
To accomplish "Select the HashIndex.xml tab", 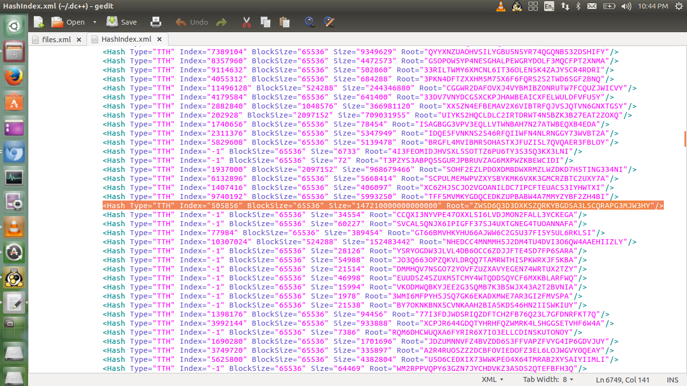I will pos(126,39).
